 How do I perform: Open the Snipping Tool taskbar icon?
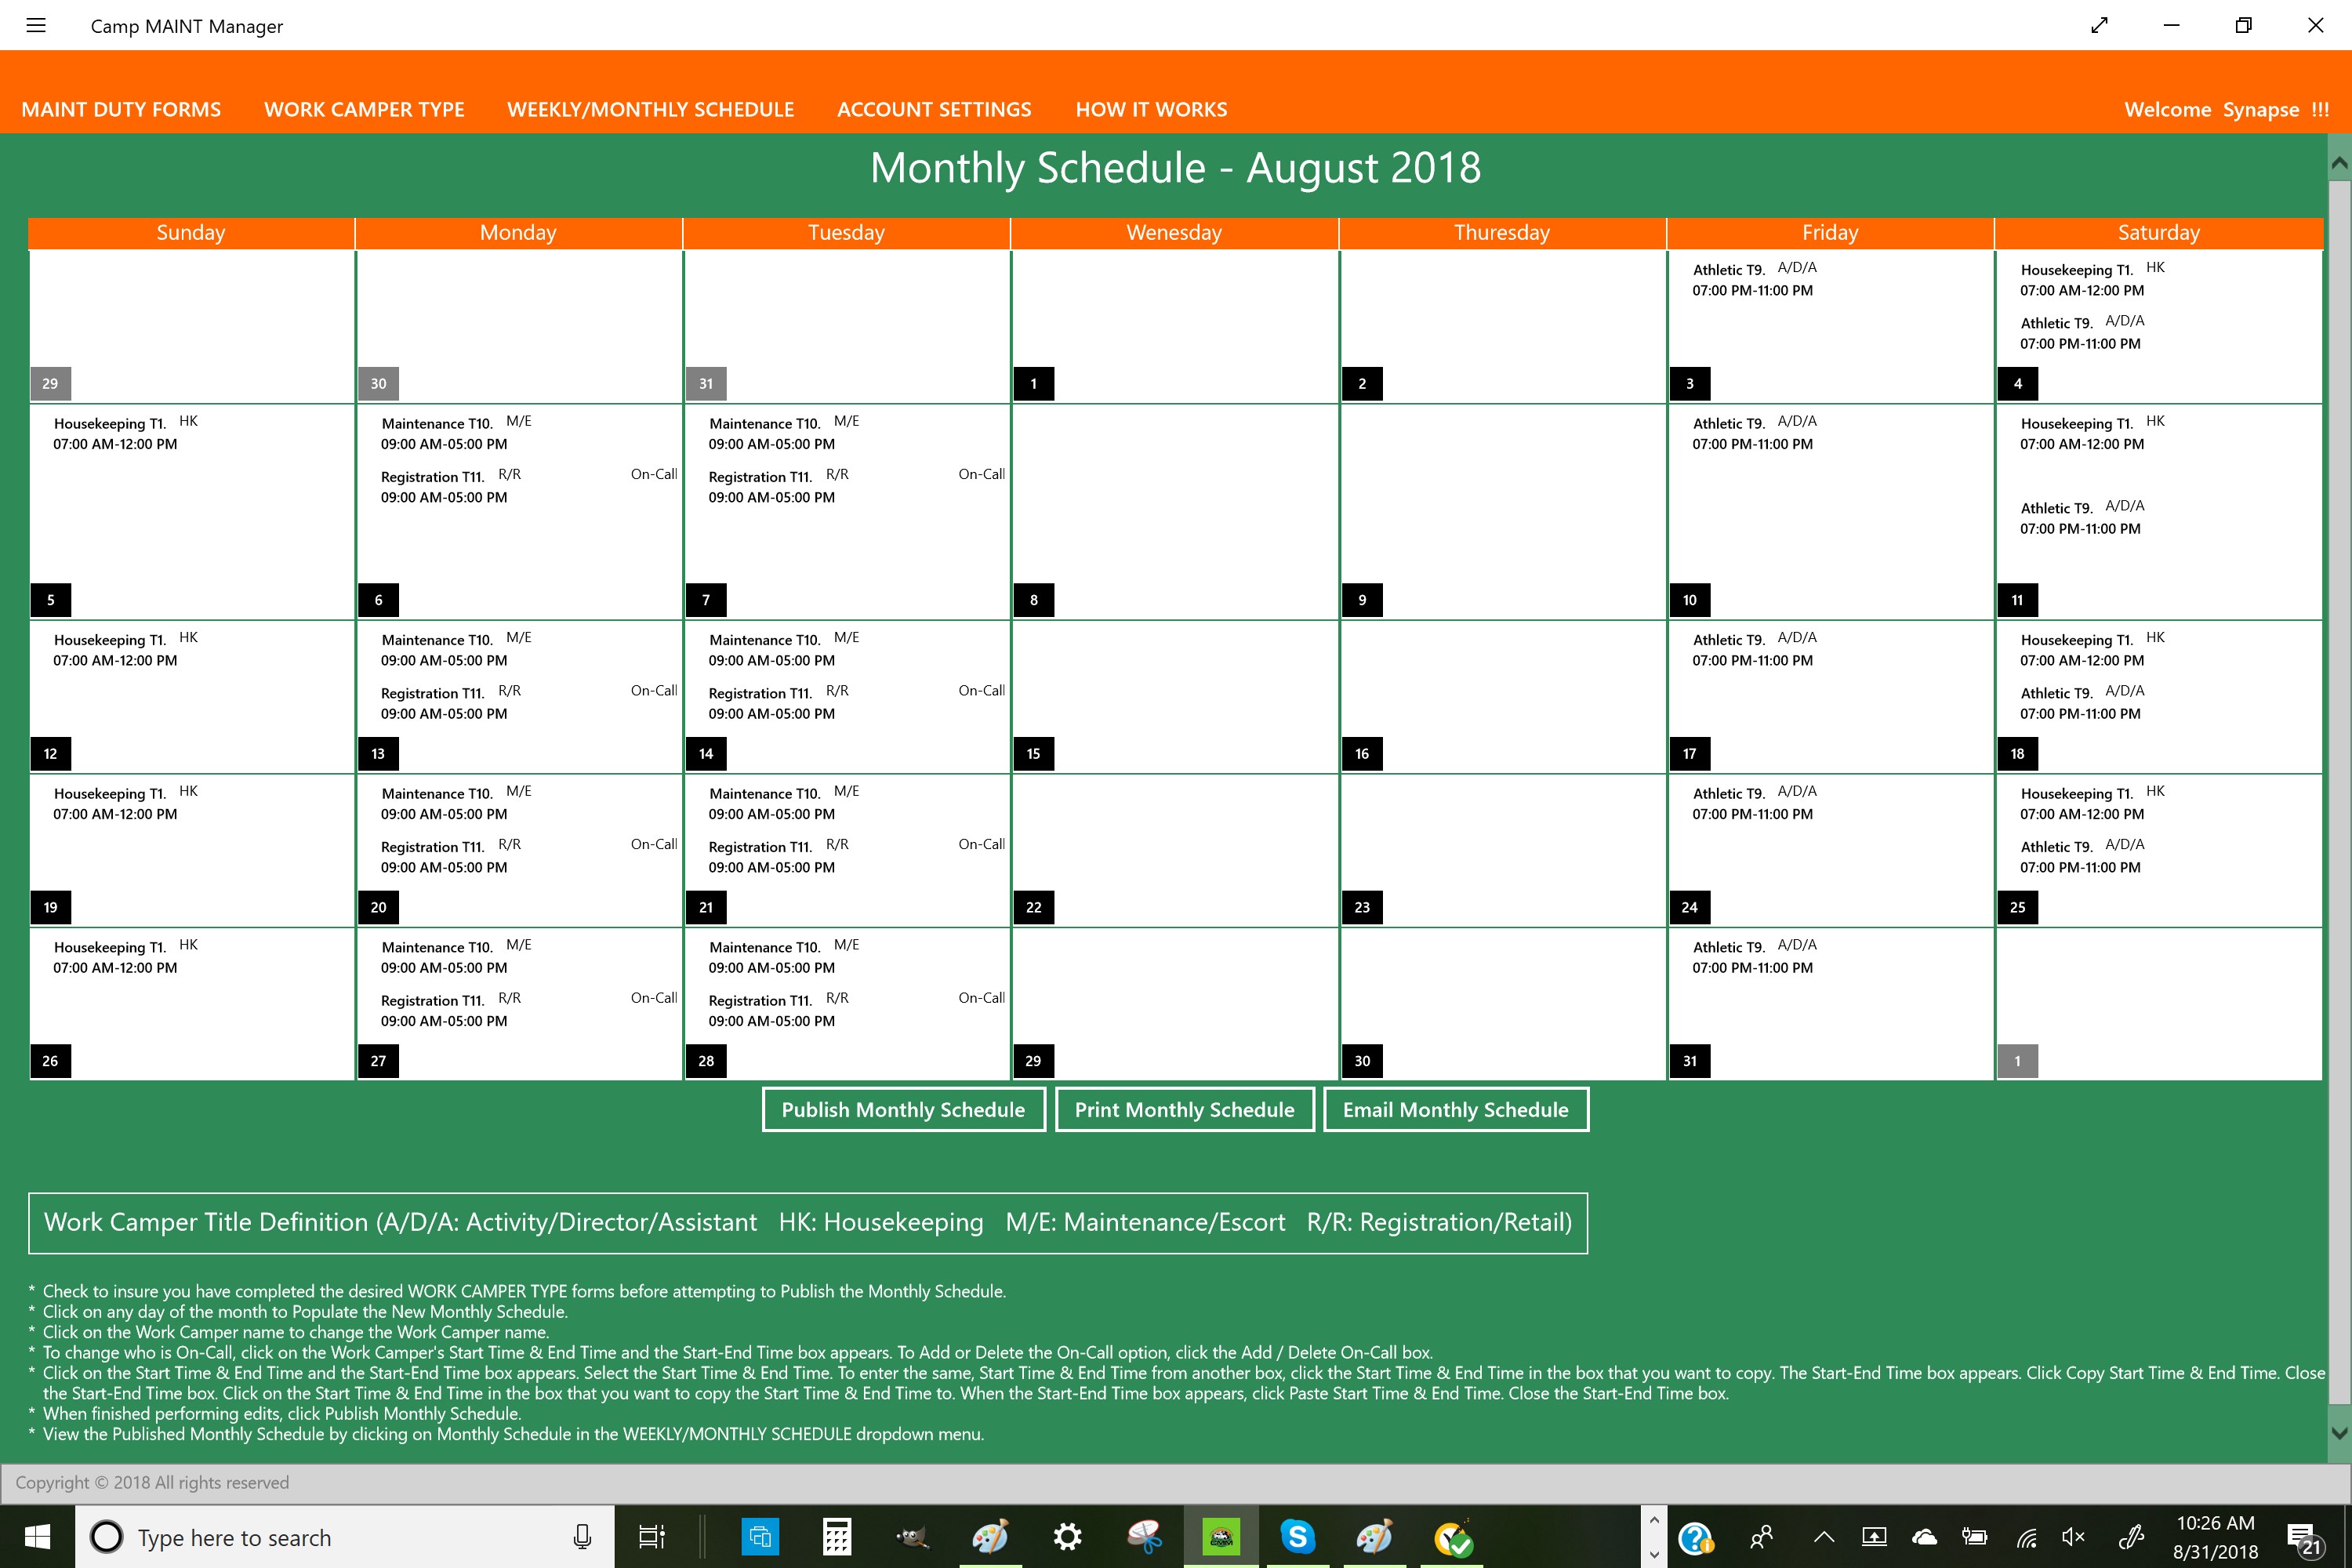(x=1144, y=1537)
